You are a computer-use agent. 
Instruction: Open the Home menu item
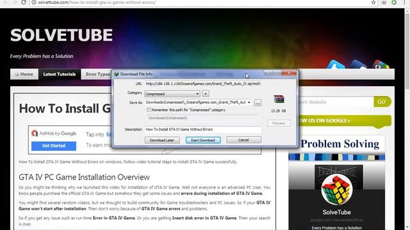coord(24,74)
